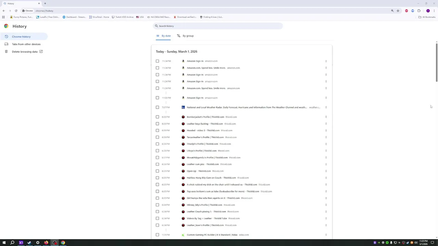Reload the history page
The image size is (438, 246).
point(16,11)
